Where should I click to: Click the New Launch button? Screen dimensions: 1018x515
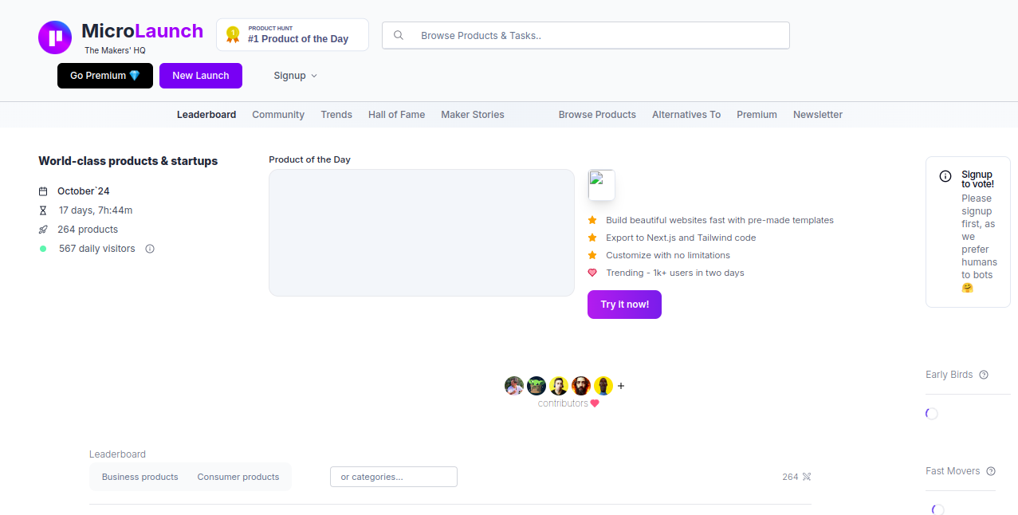tap(201, 76)
